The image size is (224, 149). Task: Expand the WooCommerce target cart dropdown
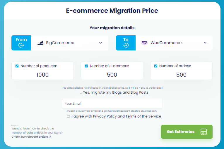tap(205, 43)
